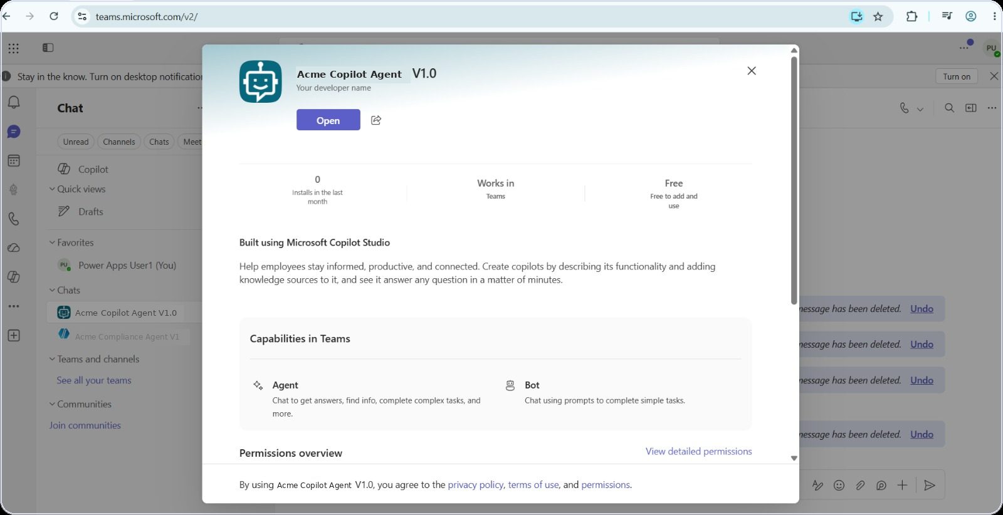Turn on desktop notifications
Viewport: 1003px width, 515px height.
(957, 76)
